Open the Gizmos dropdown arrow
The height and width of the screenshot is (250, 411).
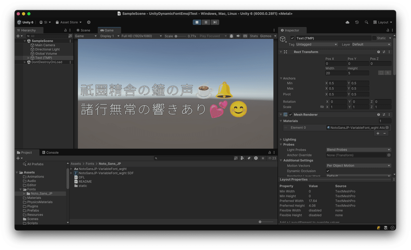[x=275, y=36]
